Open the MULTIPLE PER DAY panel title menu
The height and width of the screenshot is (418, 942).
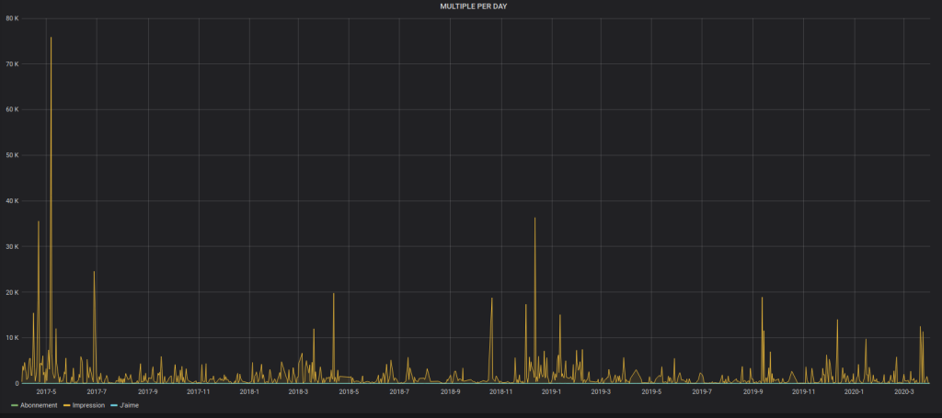pyautogui.click(x=473, y=6)
